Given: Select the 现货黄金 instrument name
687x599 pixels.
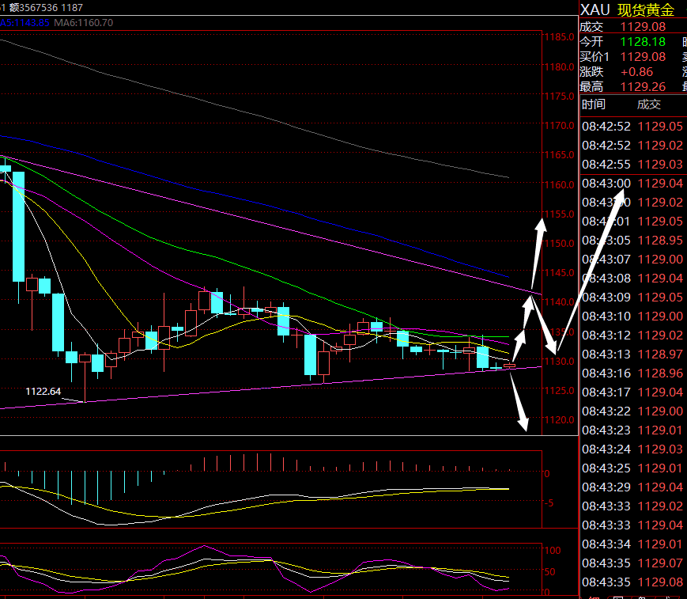Looking at the screenshot, I should [x=646, y=9].
